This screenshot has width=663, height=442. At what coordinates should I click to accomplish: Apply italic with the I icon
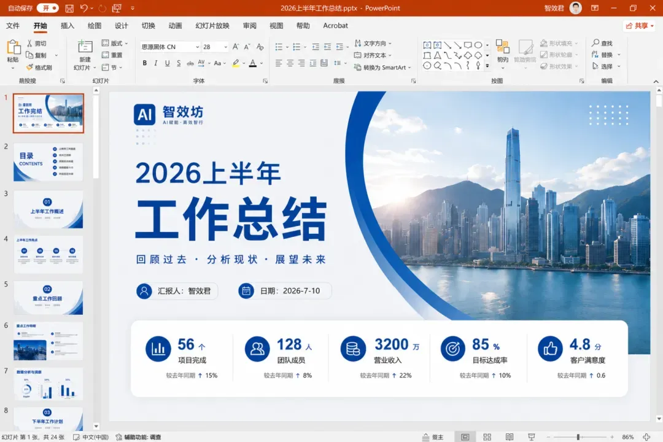[x=155, y=63]
